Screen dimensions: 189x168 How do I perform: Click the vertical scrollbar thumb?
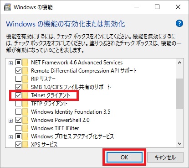pos(179,94)
